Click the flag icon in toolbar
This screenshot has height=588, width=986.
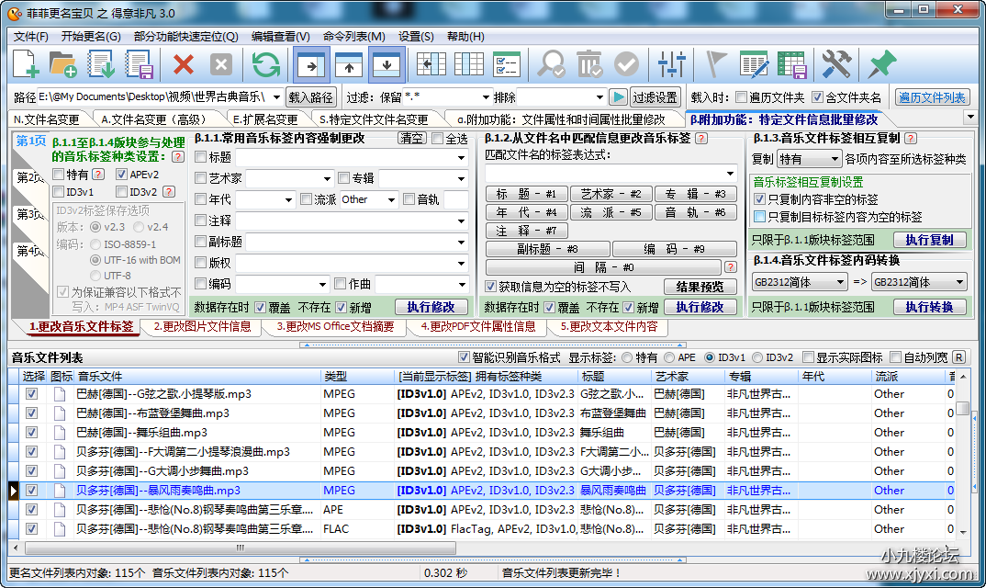(716, 64)
